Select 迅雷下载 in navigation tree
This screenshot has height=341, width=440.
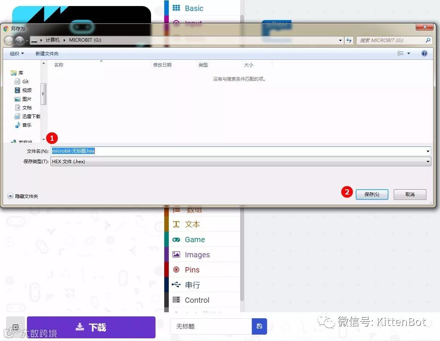pyautogui.click(x=27, y=116)
